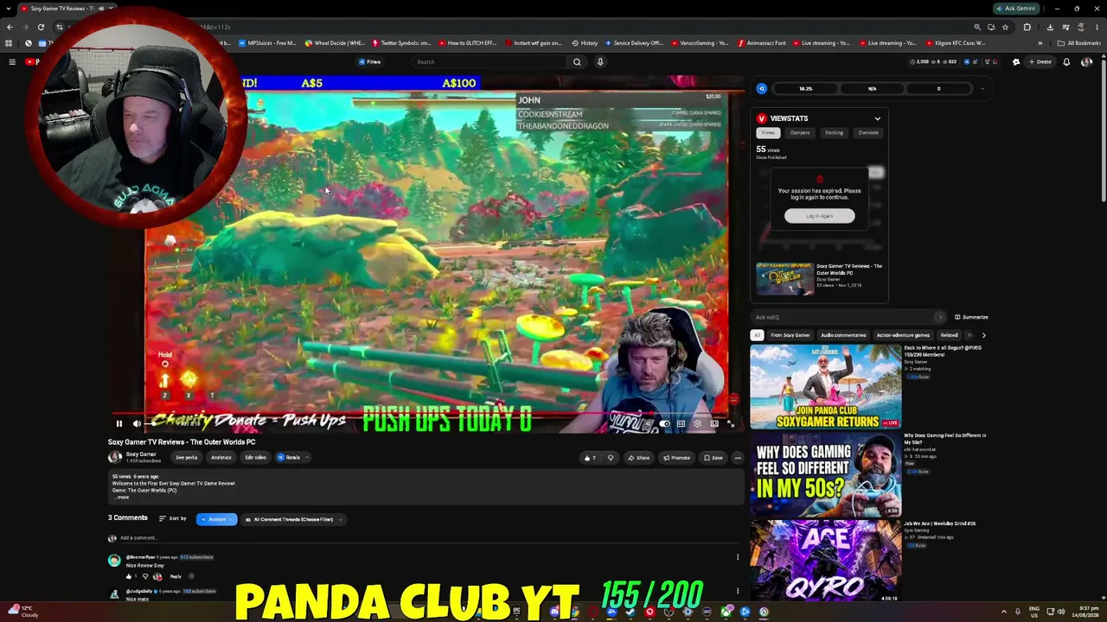Click the Soxy Gamer channel avatar

(115, 457)
